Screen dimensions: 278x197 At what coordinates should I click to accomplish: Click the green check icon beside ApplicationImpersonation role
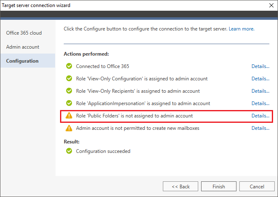coord(69,103)
